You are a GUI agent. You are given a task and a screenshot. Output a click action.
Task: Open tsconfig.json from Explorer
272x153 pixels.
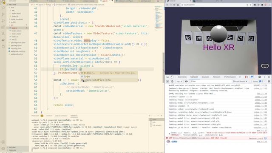pos(16,48)
